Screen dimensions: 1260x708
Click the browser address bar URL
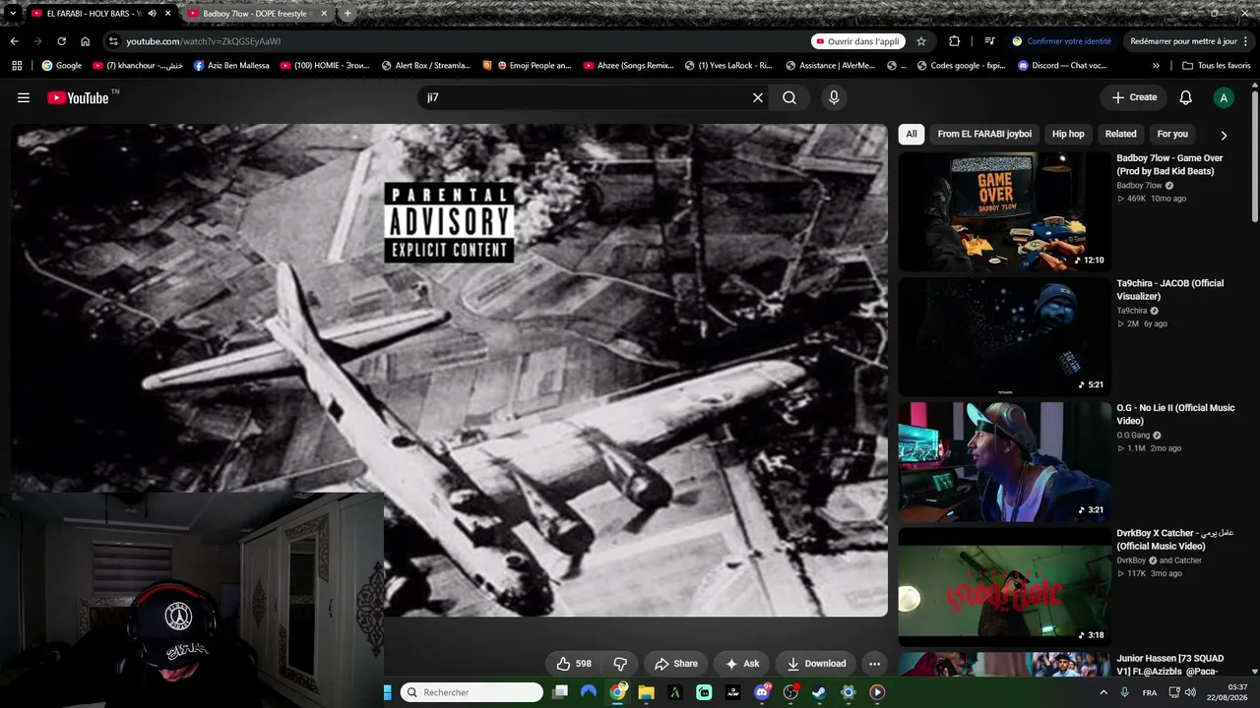pos(204,41)
